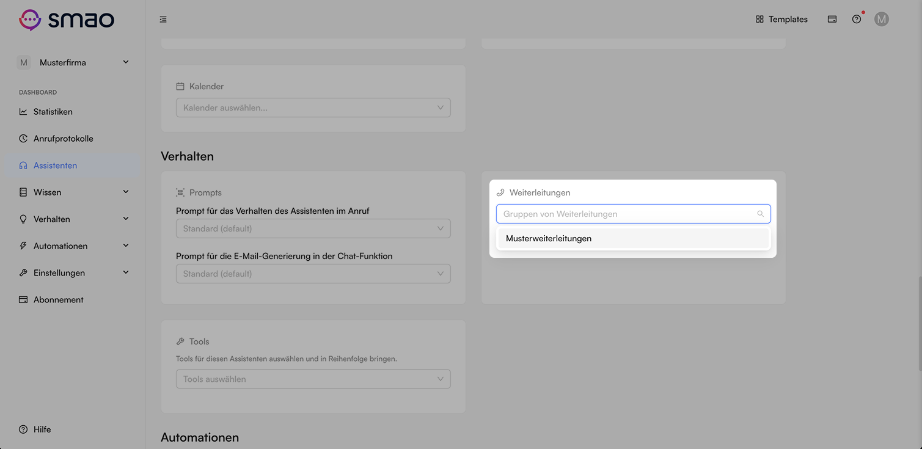Click the Einstellungen wrench icon
The height and width of the screenshot is (449, 922).
(23, 273)
